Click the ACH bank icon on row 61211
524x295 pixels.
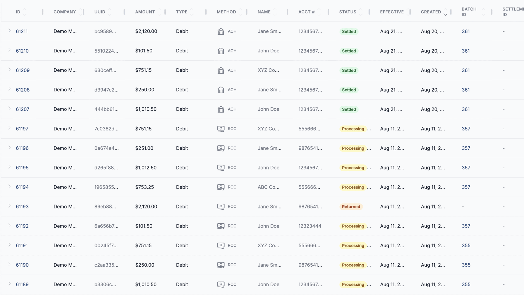pyautogui.click(x=221, y=31)
